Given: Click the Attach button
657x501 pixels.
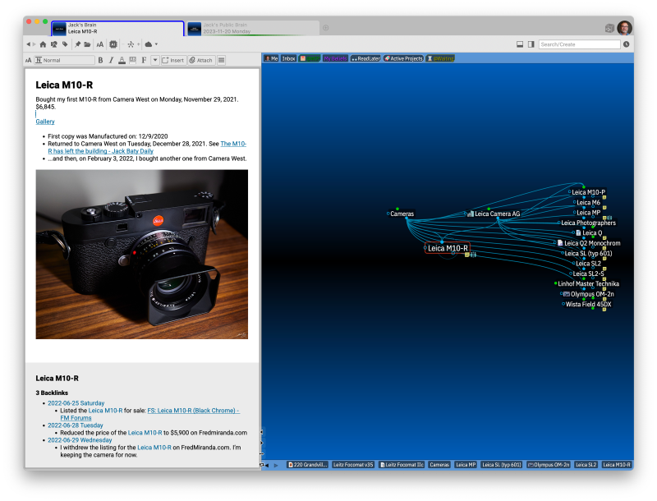Looking at the screenshot, I should [x=200, y=60].
